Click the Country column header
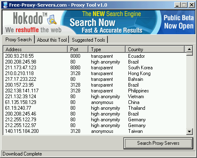This screenshot has height=158, width=197. pos(155,50)
